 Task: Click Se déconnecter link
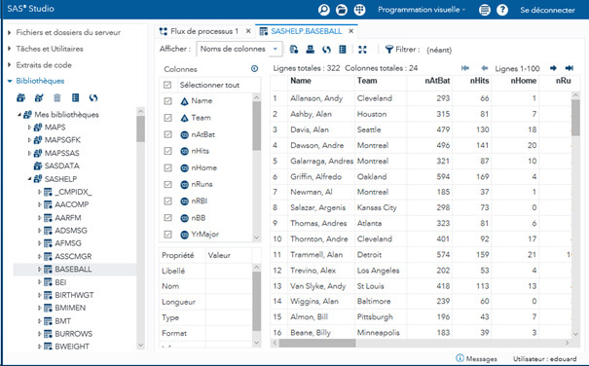(547, 10)
